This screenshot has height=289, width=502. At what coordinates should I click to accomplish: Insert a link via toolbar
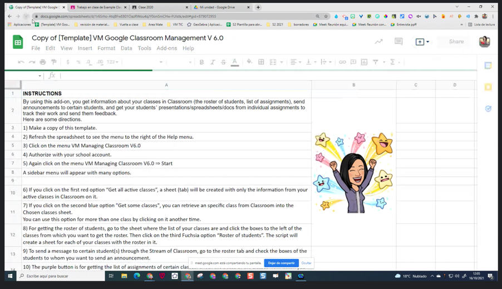click(x=342, y=62)
